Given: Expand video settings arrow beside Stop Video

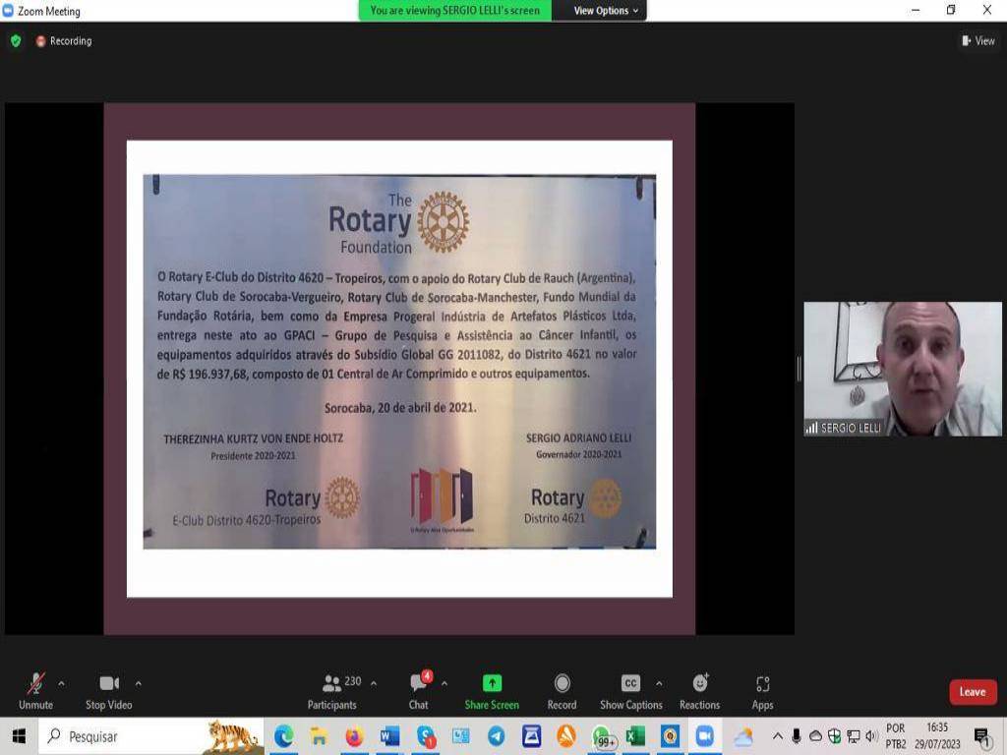Looking at the screenshot, I should pos(138,683).
